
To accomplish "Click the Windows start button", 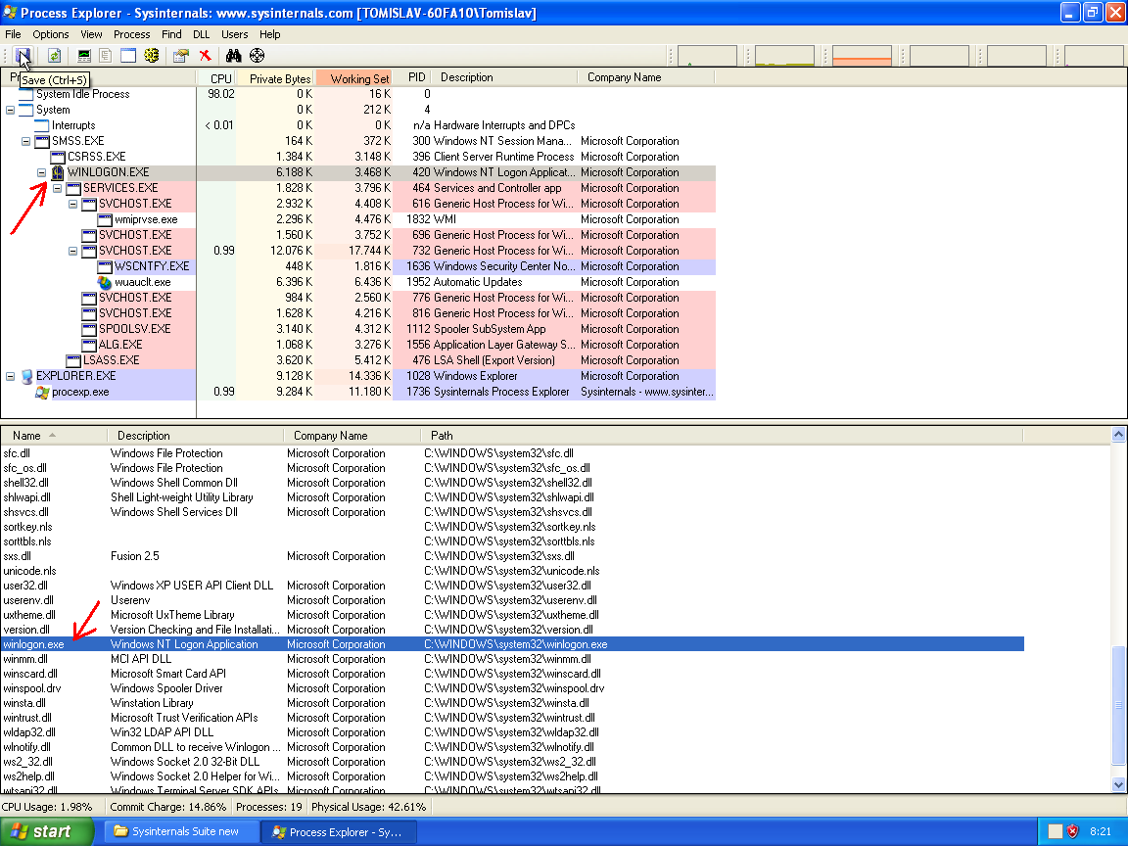I will (47, 831).
